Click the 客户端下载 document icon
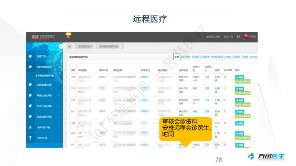The height and width of the screenshot is (166, 296). [30, 127]
